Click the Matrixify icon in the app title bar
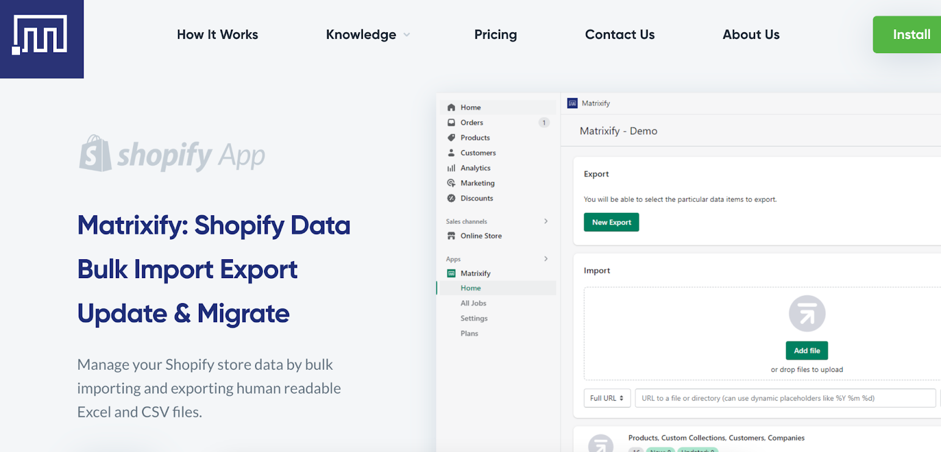941x452 pixels. (572, 103)
